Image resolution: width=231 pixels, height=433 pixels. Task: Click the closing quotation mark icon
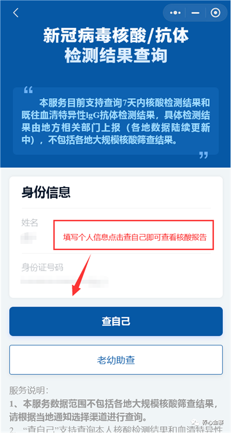[x=204, y=155]
